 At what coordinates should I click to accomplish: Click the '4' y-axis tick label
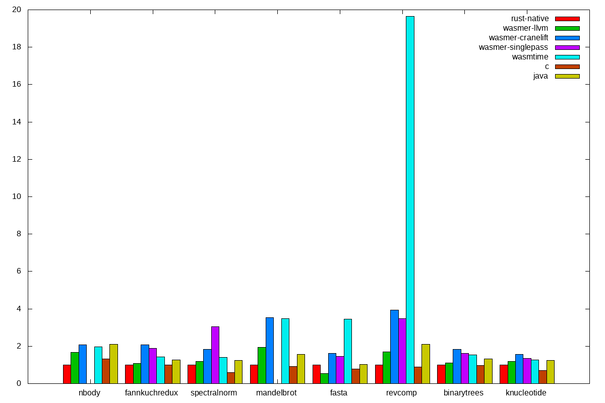19,309
